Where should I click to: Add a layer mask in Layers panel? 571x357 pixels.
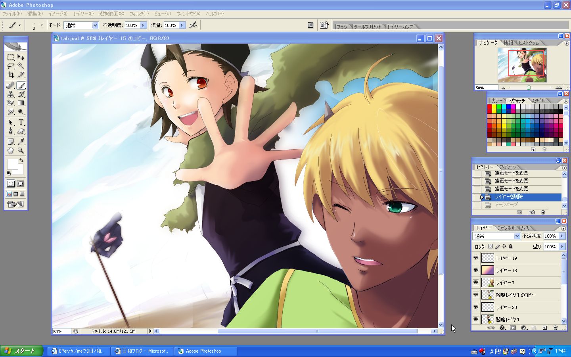513,328
